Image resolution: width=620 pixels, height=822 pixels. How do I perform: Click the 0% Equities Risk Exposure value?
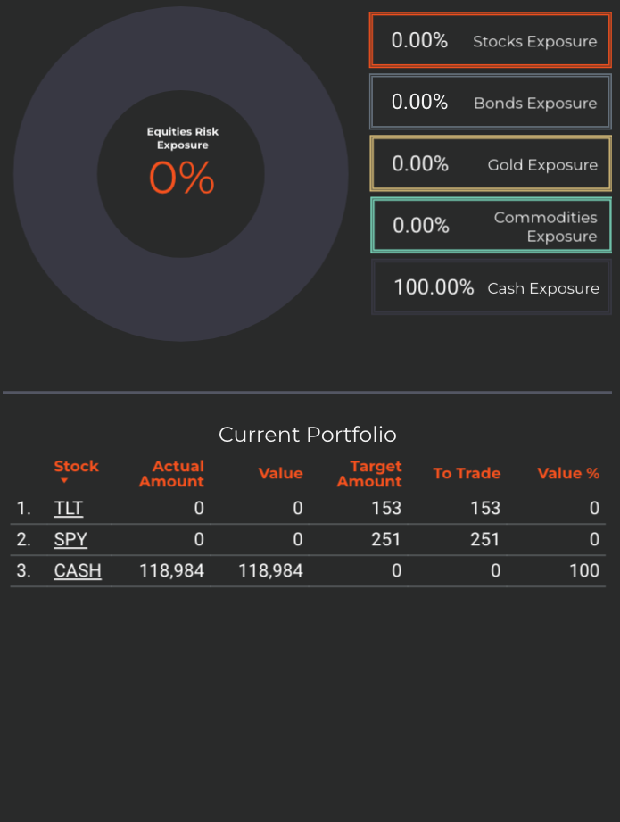pos(182,178)
